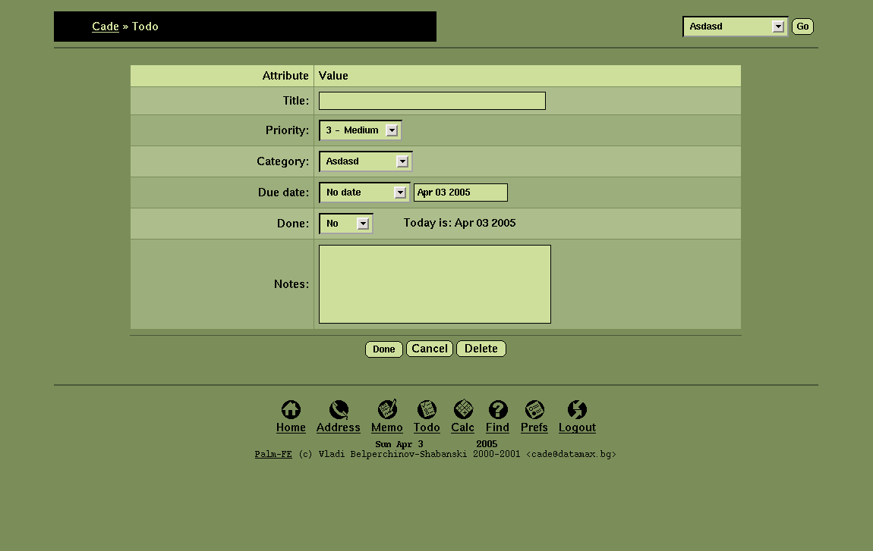Click the Prefs icon
The height and width of the screenshot is (551, 873).
point(534,410)
